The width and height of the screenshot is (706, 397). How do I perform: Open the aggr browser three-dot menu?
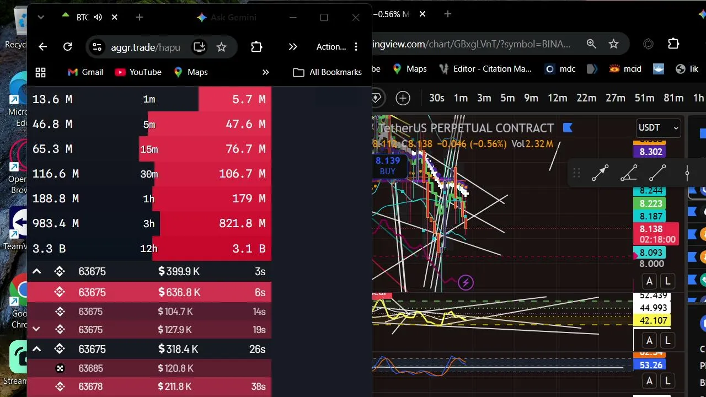coord(356,47)
